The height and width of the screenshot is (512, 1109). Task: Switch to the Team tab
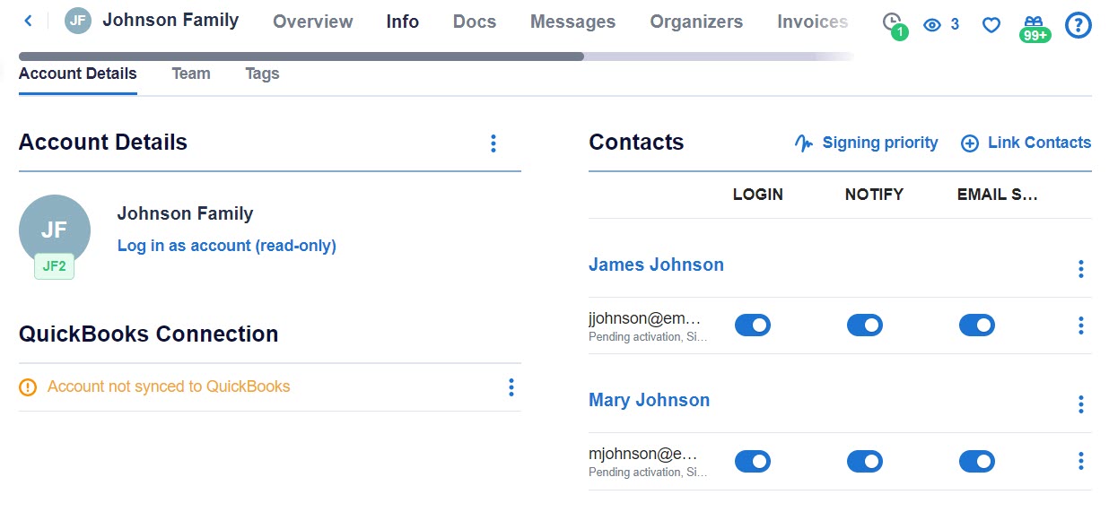191,74
